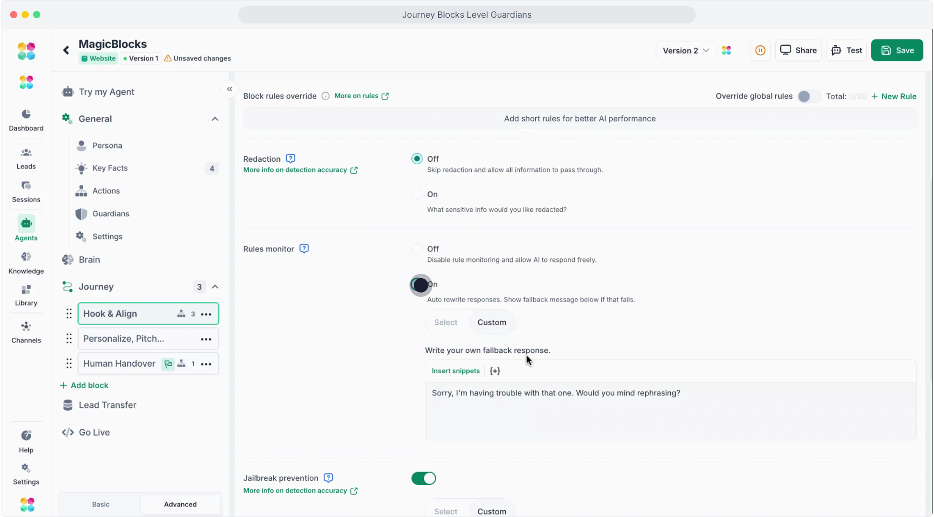Click the orange pause icon in header
The height and width of the screenshot is (517, 934).
click(x=760, y=50)
